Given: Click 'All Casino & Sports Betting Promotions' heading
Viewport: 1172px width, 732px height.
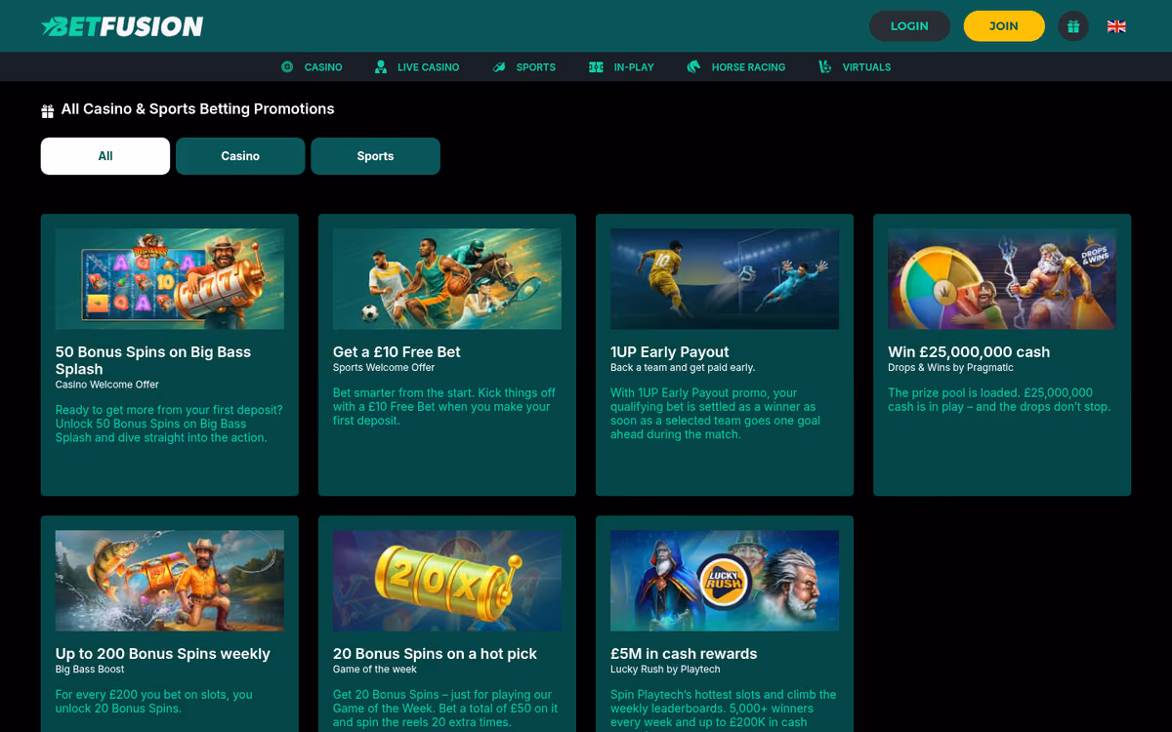Looking at the screenshot, I should coord(197,109).
